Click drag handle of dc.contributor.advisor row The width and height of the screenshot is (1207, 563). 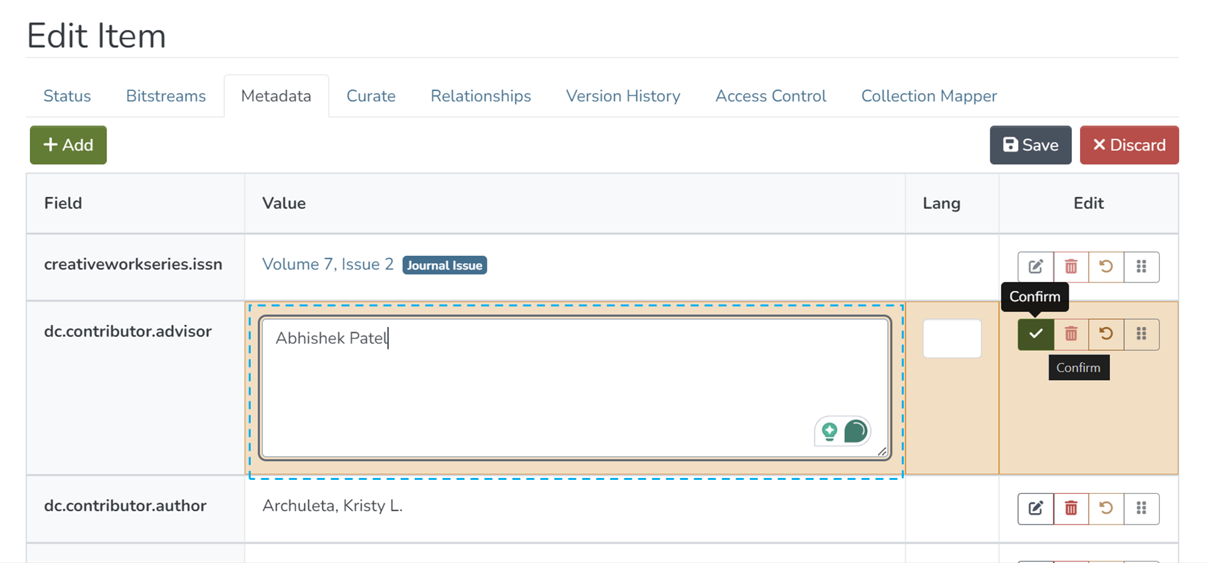pos(1141,334)
